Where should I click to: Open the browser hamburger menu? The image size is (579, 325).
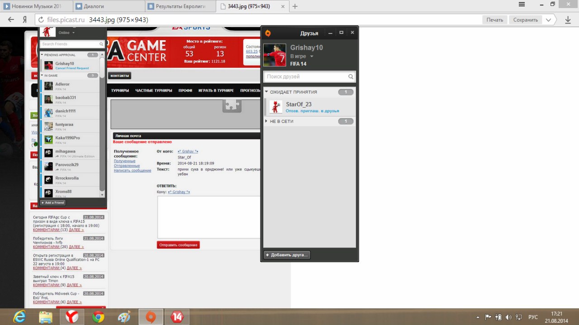coord(522,4)
